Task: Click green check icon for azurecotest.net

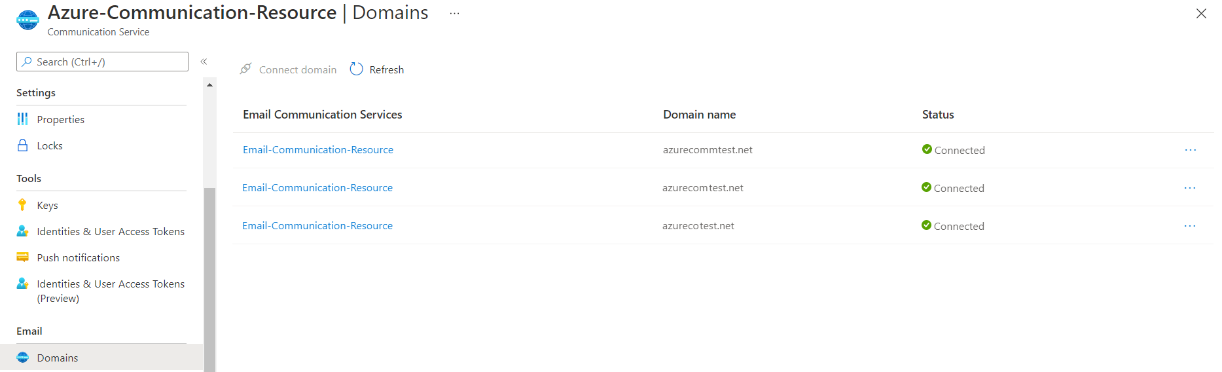Action: (926, 225)
